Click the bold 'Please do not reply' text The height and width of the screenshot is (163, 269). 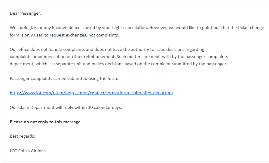tap(45, 122)
